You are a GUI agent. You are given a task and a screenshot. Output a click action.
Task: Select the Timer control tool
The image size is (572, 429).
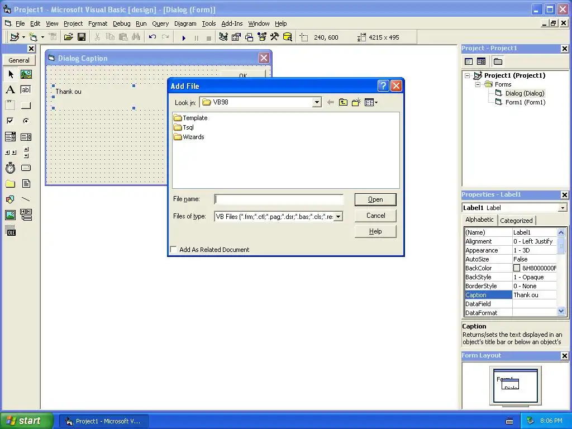pos(11,168)
